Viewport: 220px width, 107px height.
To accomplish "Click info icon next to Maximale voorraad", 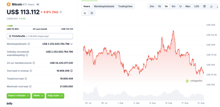I will [30, 87].
